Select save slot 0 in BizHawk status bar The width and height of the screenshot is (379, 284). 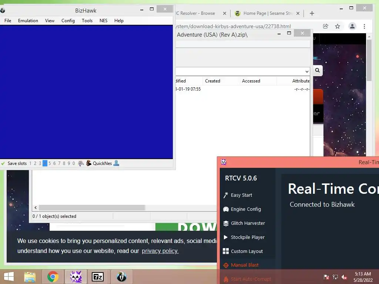74,163
